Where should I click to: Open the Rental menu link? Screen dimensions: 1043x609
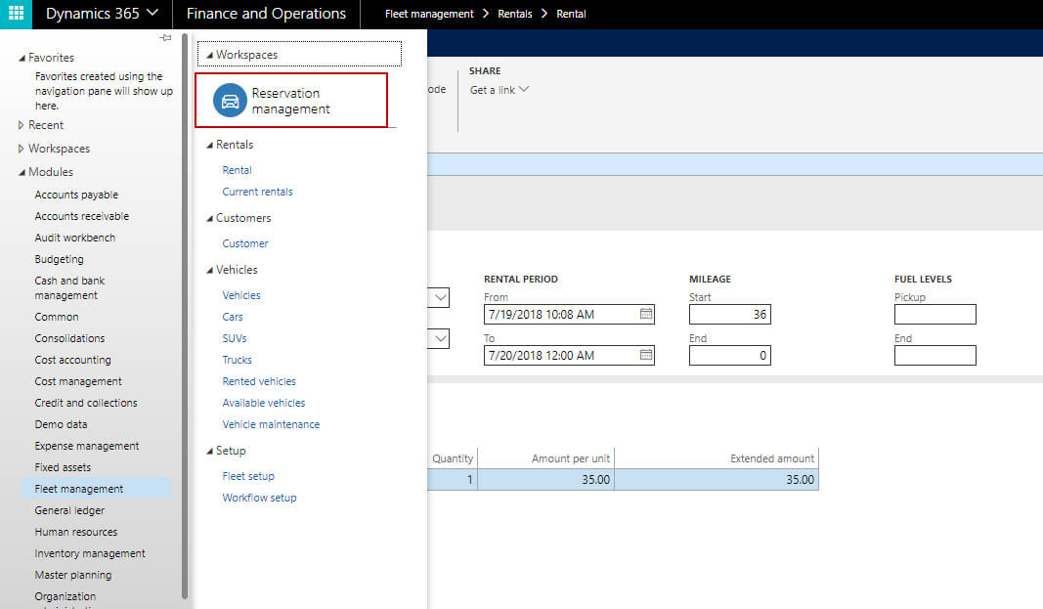(x=237, y=170)
